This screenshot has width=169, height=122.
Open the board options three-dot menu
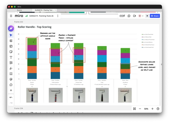click(x=58, y=16)
